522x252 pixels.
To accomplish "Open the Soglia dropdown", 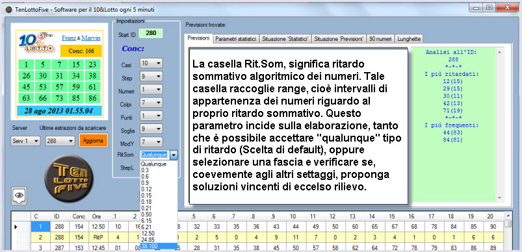I will 151,129.
